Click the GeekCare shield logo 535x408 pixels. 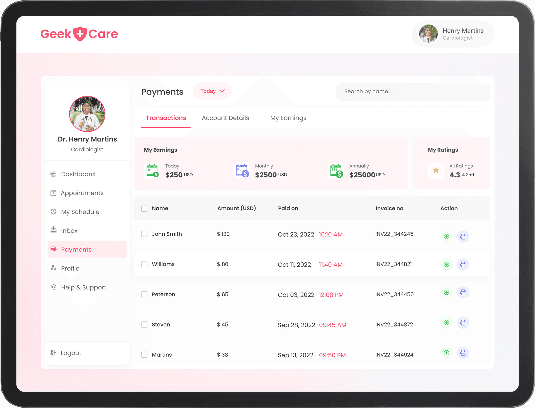(80, 34)
